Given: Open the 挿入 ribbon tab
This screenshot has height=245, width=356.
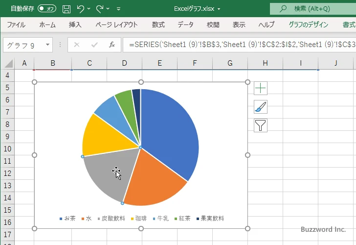Looking at the screenshot, I should 75,24.
